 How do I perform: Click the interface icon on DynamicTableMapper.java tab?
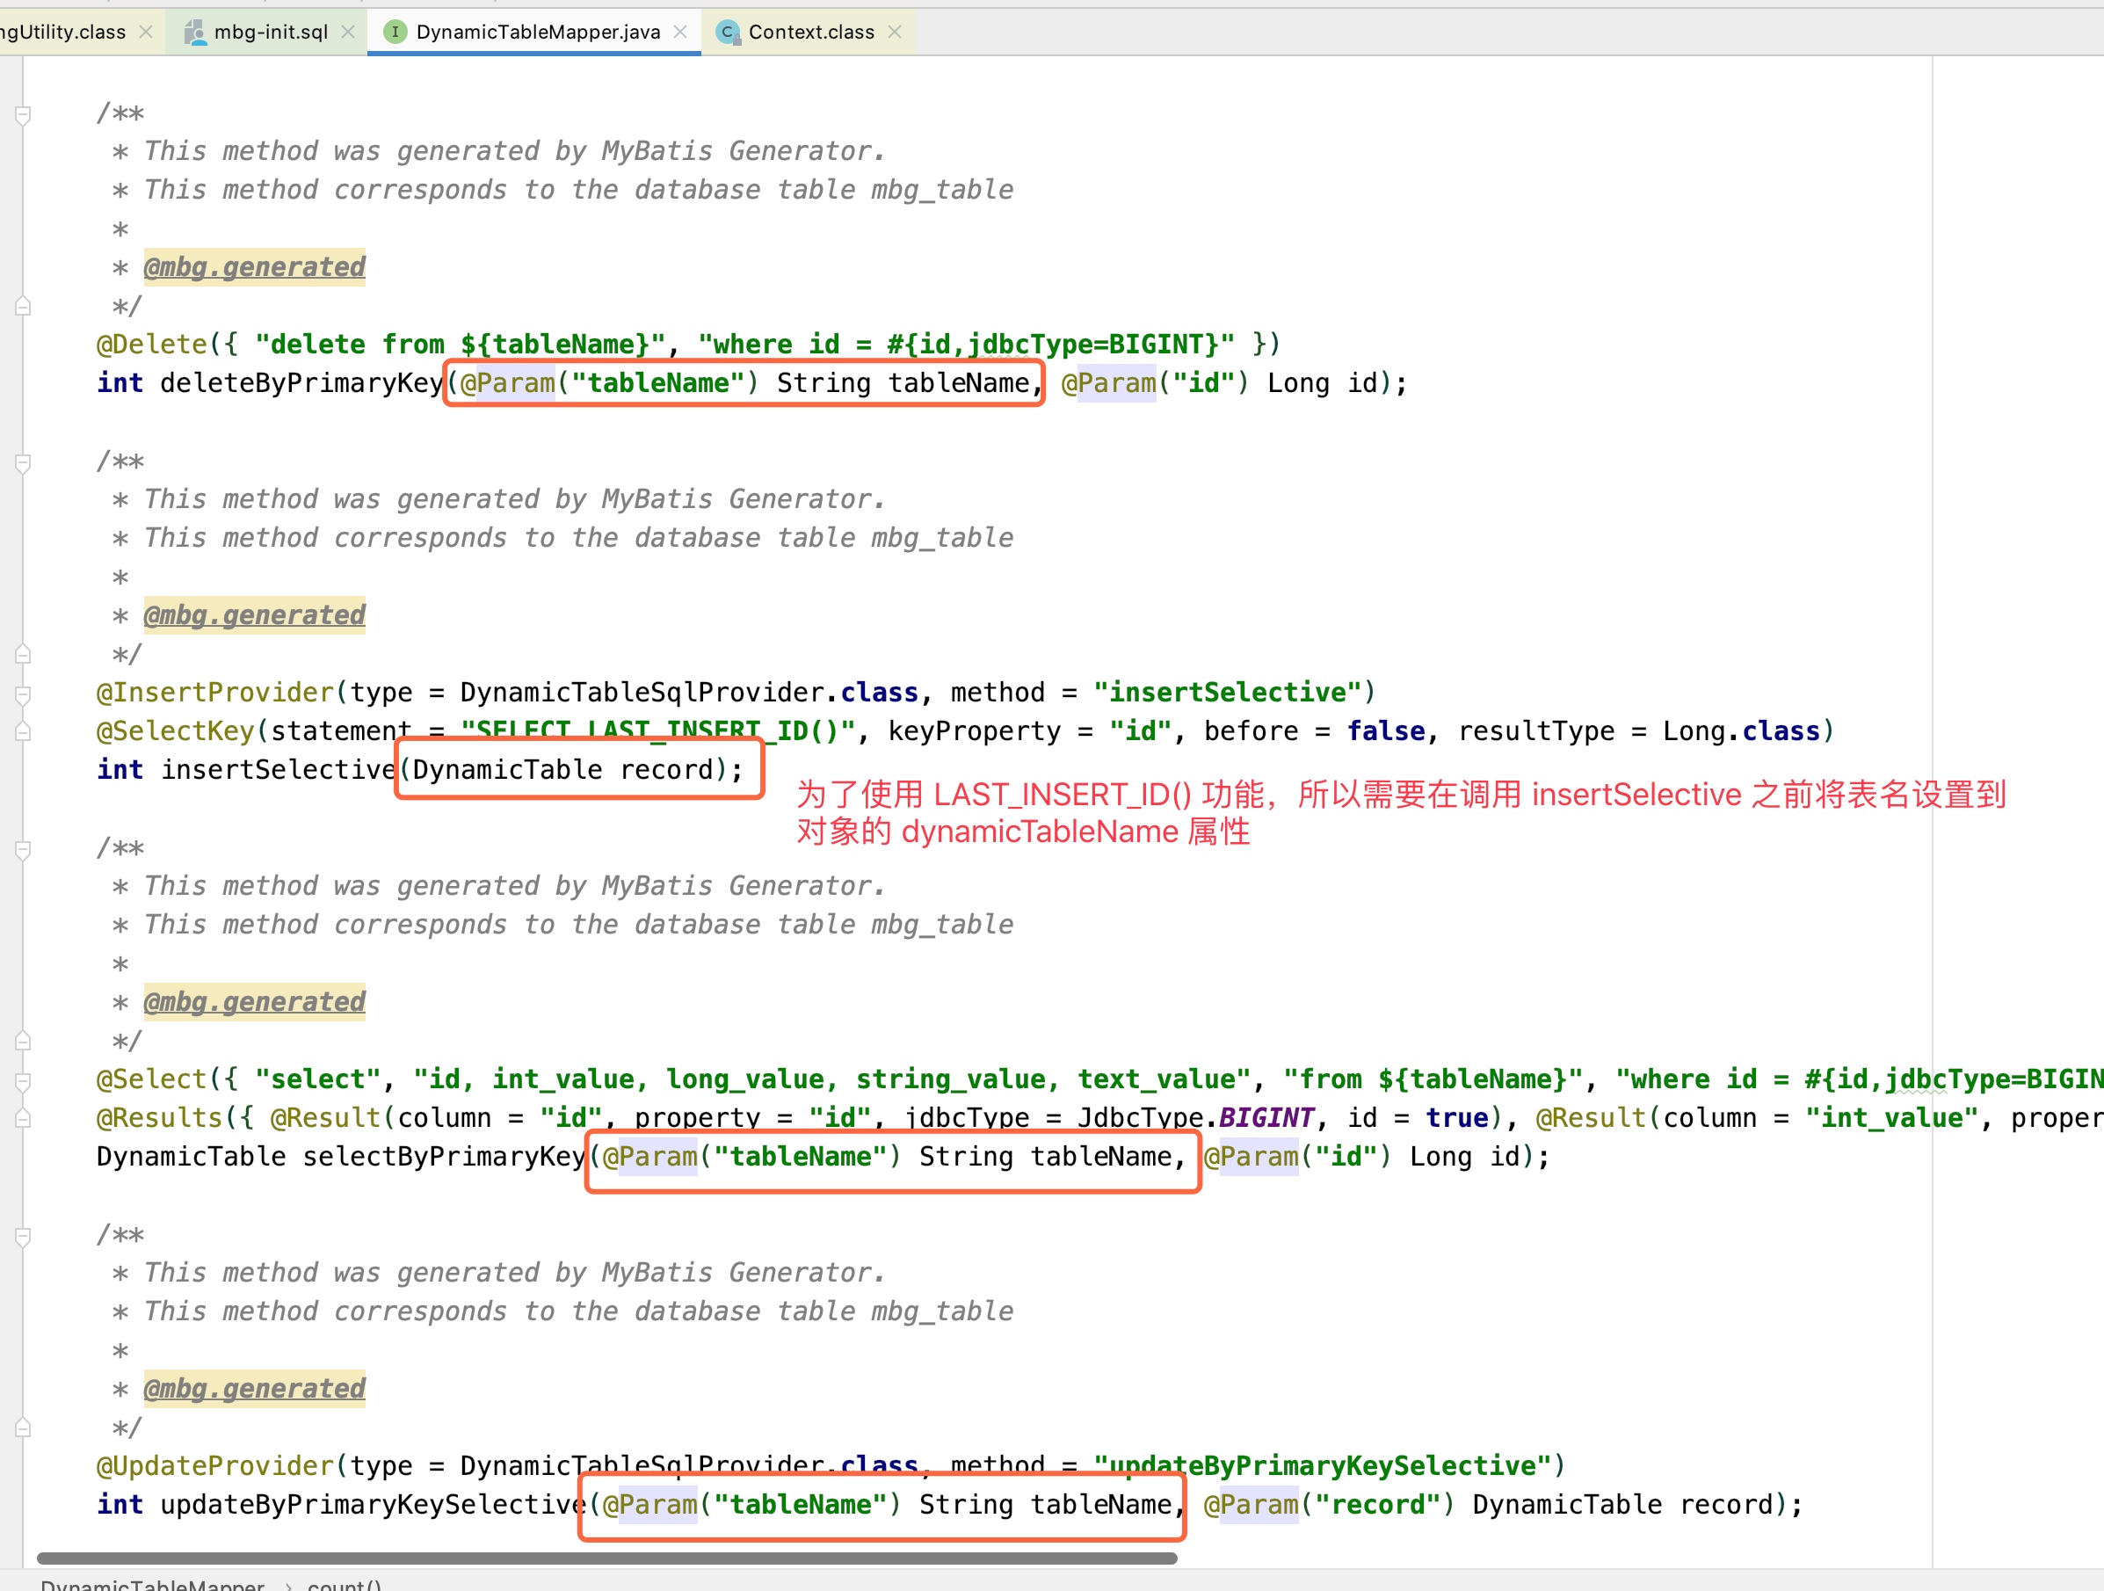[x=395, y=32]
